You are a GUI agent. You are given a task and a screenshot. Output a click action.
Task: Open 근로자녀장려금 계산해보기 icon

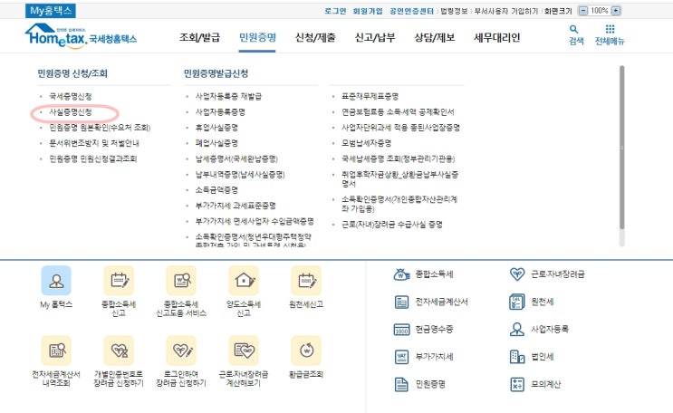click(244, 351)
